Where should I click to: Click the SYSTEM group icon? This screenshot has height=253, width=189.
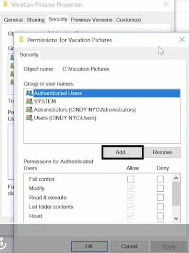tap(29, 102)
